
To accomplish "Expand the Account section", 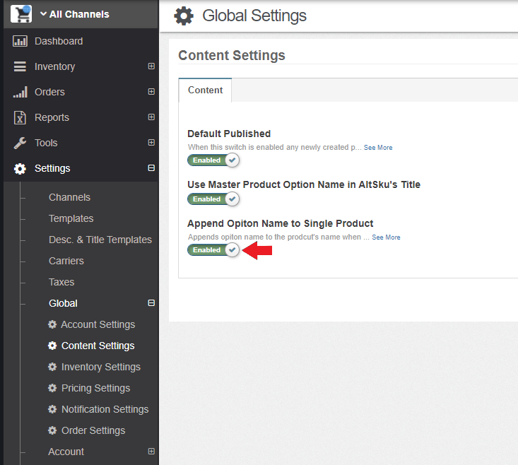I will [151, 451].
